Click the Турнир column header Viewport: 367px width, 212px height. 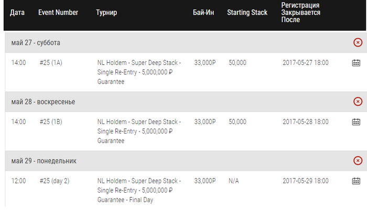click(x=107, y=12)
